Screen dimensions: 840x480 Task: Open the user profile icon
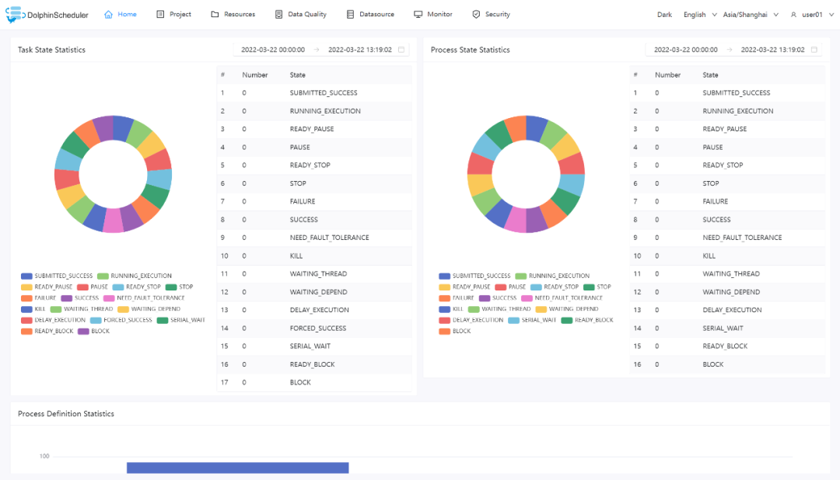795,14
